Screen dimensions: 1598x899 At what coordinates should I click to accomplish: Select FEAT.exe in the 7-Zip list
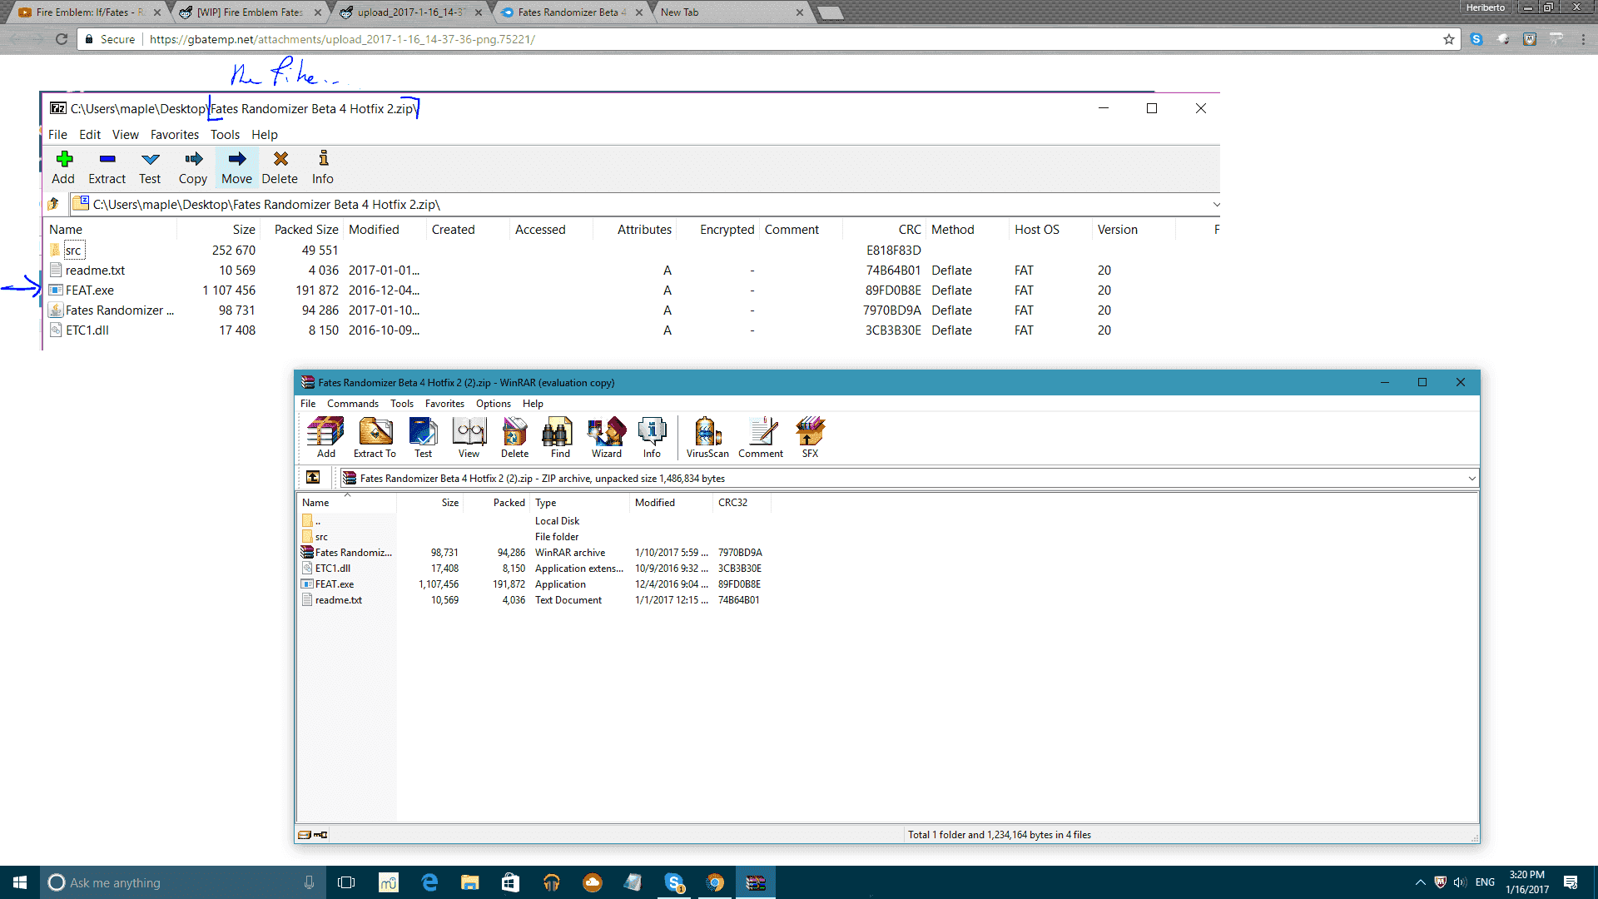coord(90,291)
